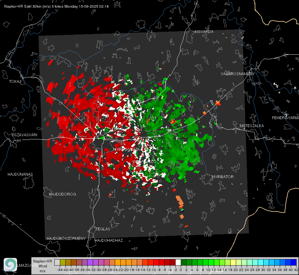The width and height of the screenshot is (299, 275).
Task: Click the HAJDÚHADHÁZ town label
Action: point(109,240)
